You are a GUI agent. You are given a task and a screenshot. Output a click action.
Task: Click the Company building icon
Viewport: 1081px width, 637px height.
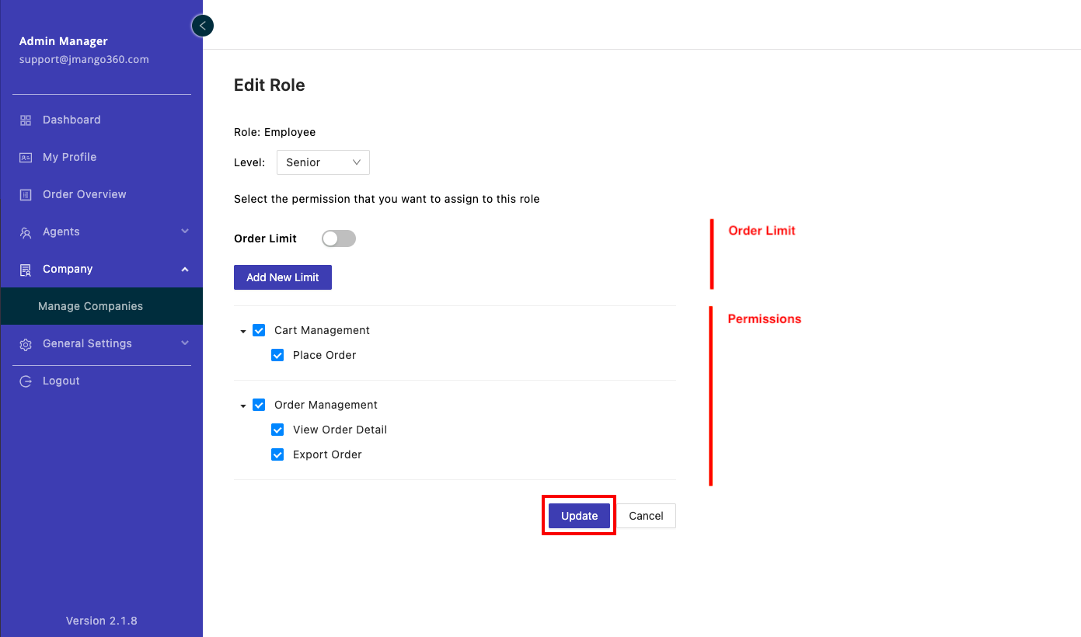26,270
